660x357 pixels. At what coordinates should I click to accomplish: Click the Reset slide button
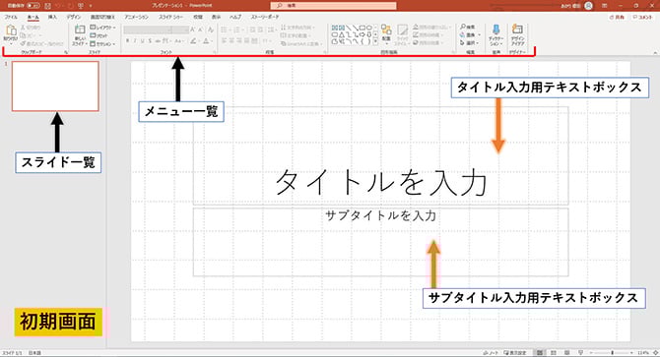[99, 35]
